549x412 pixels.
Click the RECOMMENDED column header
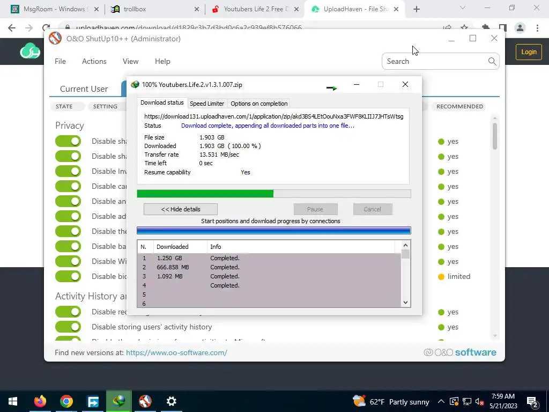[x=459, y=107]
